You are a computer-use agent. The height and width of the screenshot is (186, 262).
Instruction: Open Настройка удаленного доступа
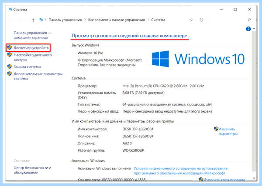pyautogui.click(x=33, y=57)
